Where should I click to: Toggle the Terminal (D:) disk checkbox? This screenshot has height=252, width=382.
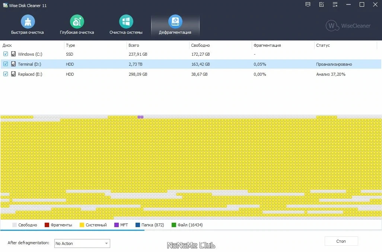[6, 64]
